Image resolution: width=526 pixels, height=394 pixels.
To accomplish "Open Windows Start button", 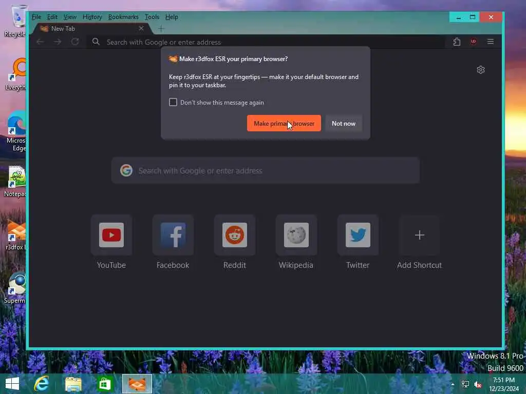I will (x=12, y=384).
